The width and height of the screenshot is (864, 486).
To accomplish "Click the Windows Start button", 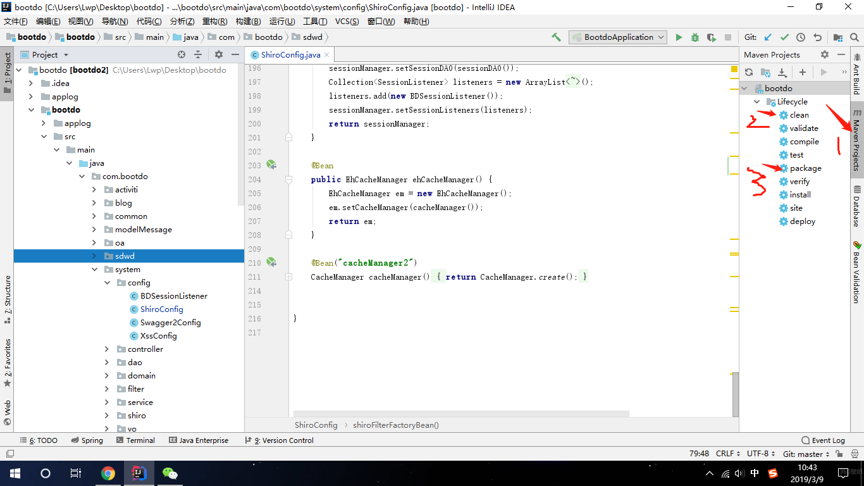I will click(15, 473).
